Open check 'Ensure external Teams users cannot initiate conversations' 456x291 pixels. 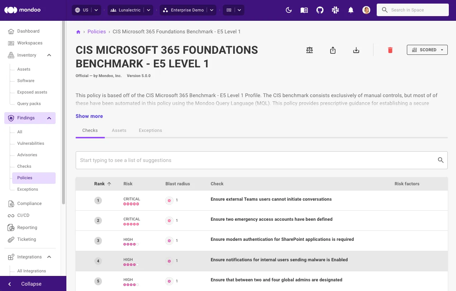click(x=271, y=199)
